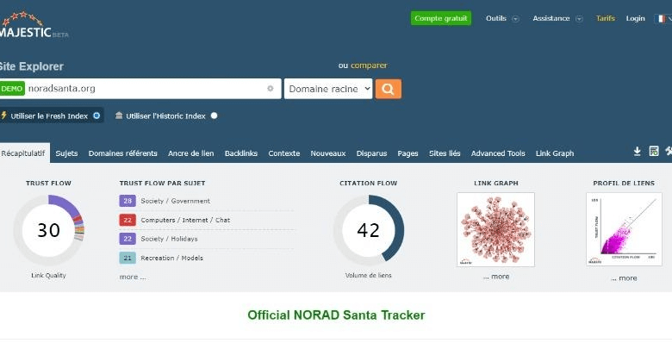
Task: Click the French flag language icon
Action: 661,18
